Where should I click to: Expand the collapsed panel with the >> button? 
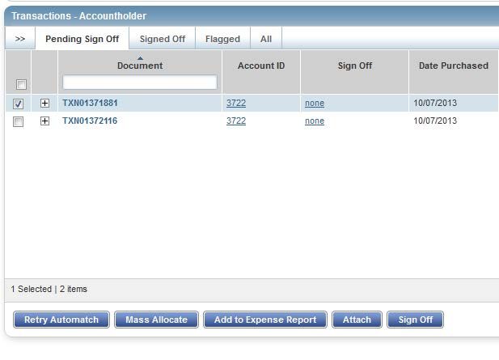click(x=20, y=39)
